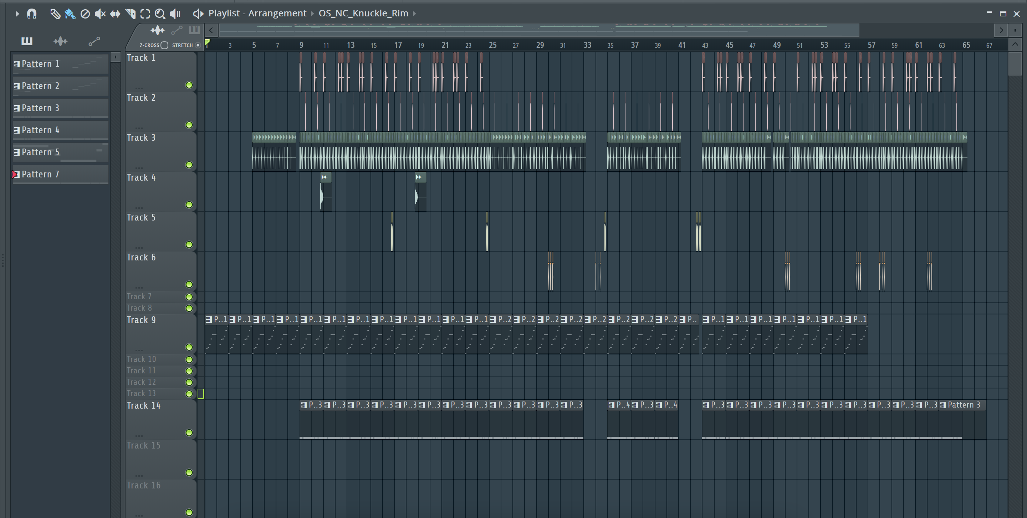Select the Zoom magnifier tool
Screen dimensions: 1027x518
160,14
